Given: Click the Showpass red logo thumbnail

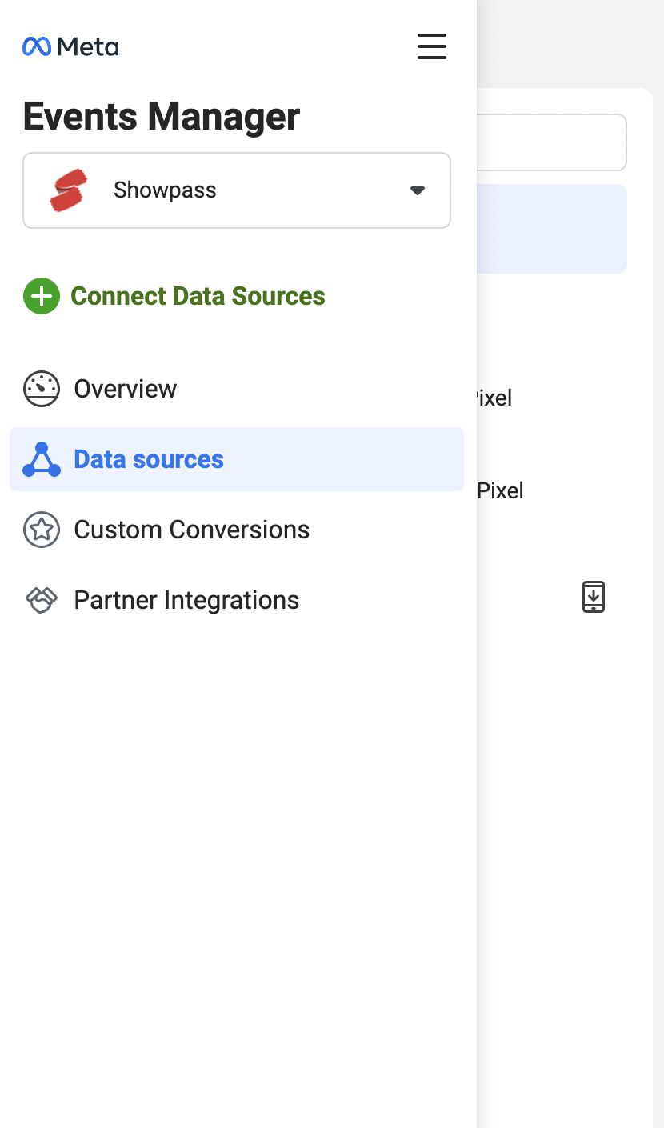Looking at the screenshot, I should click(68, 190).
